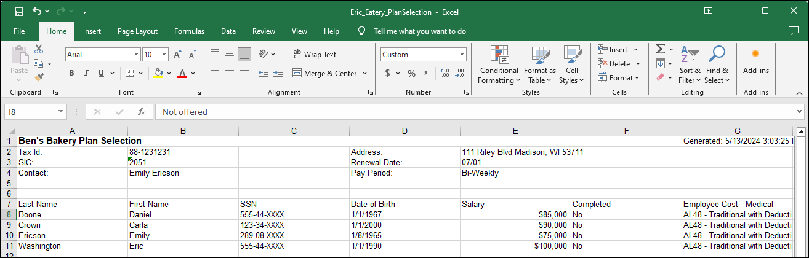Open the Add-ins button
The width and height of the screenshot is (809, 258).
(x=755, y=62)
